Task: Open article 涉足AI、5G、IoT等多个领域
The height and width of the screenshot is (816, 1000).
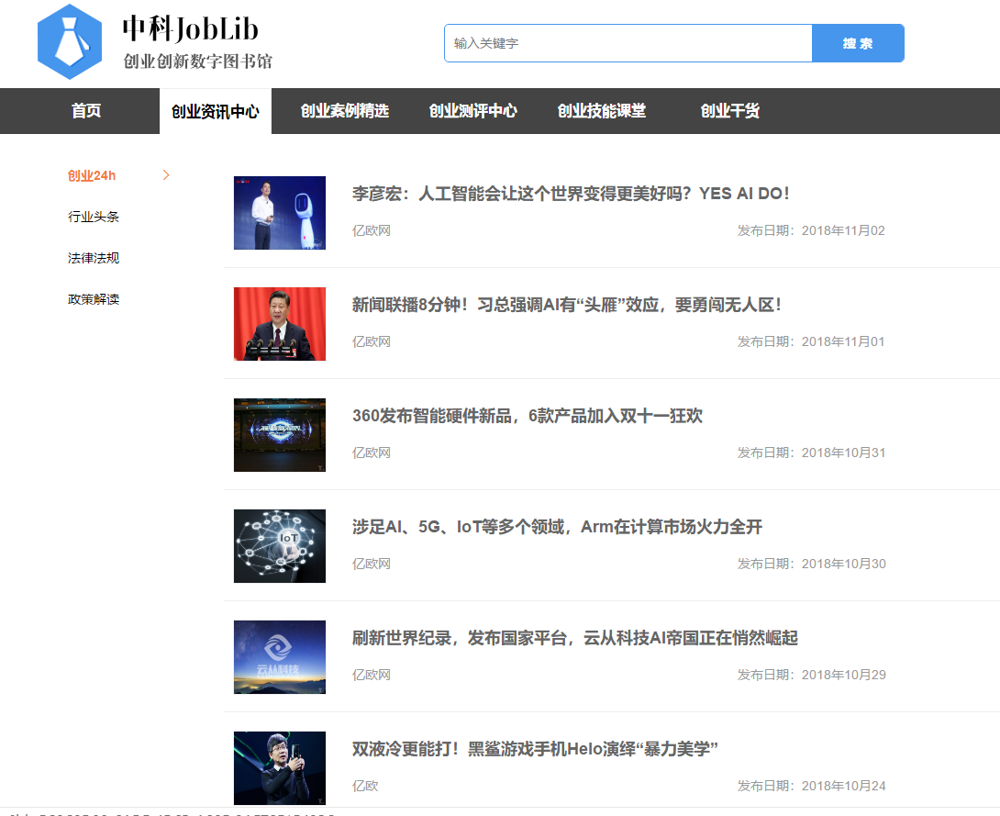Action: coord(558,527)
